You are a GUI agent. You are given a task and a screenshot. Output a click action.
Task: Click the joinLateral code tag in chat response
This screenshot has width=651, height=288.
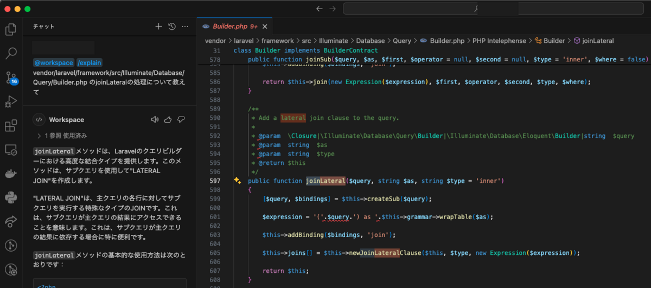coord(54,151)
